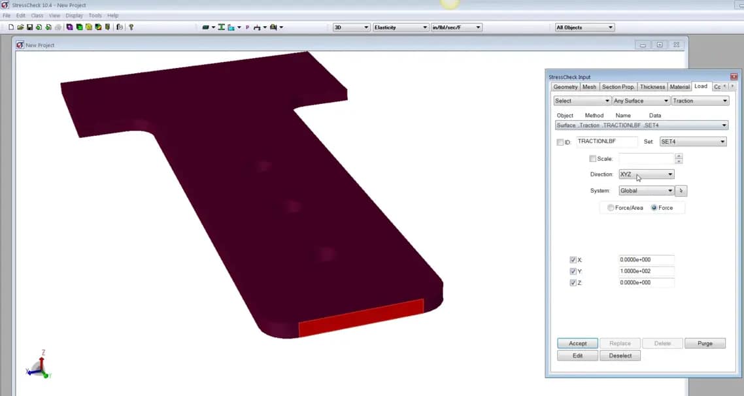Click the purple layered-box toolbar icon
The width and height of the screenshot is (744, 396).
click(x=70, y=27)
